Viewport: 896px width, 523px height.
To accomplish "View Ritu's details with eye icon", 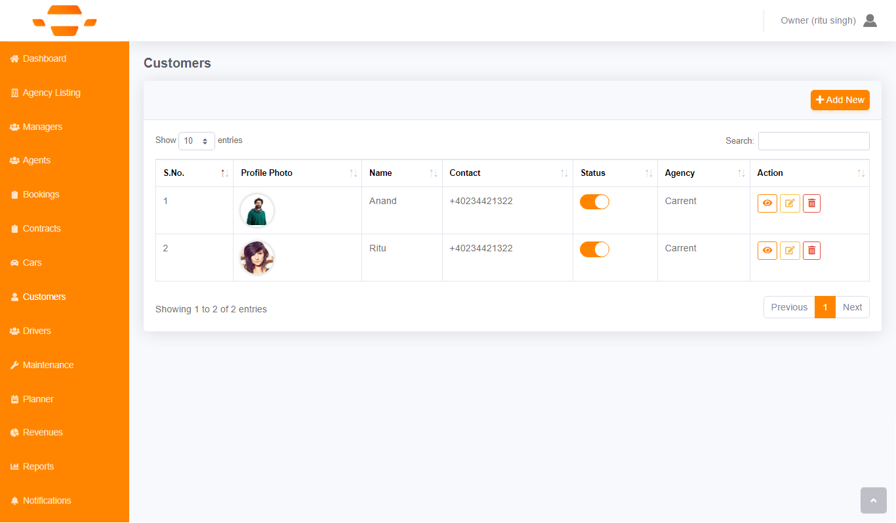I will click(767, 251).
